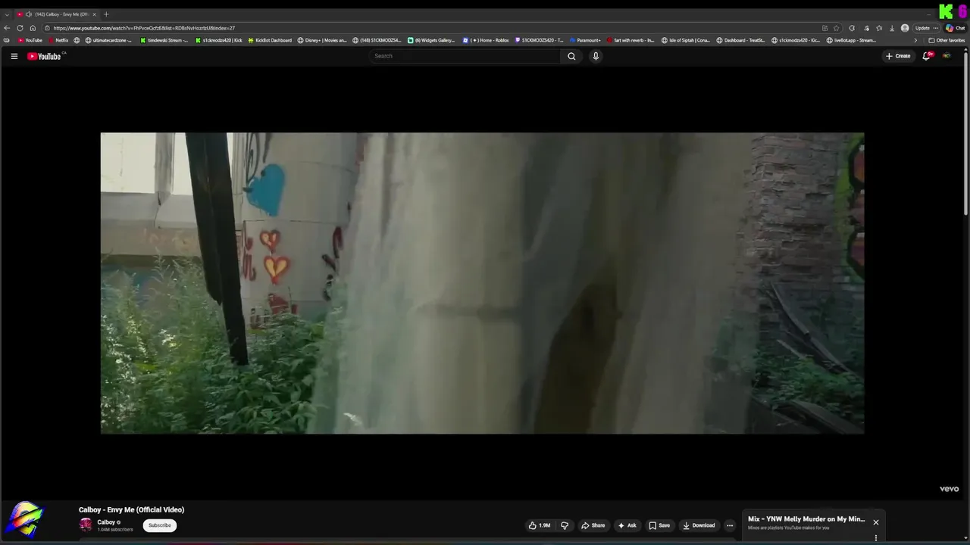
Task: Open the favorites list icon
Action: pos(879,28)
